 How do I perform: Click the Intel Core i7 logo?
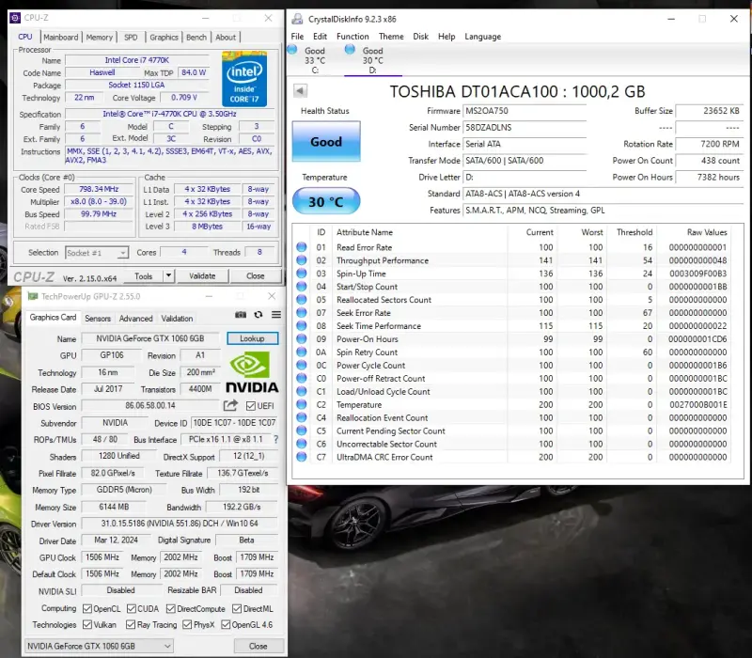(x=244, y=79)
